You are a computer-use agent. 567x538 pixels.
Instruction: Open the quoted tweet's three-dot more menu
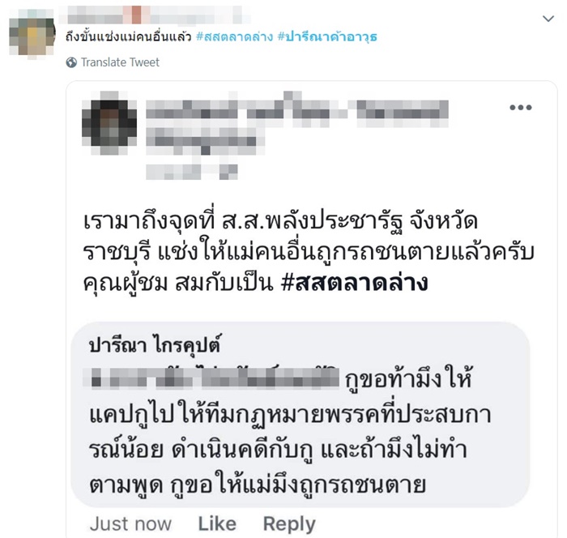point(520,108)
